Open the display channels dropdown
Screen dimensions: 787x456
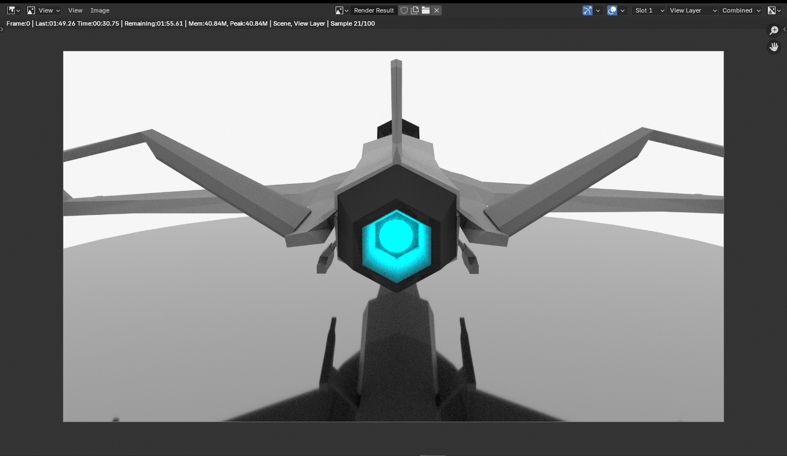[774, 10]
